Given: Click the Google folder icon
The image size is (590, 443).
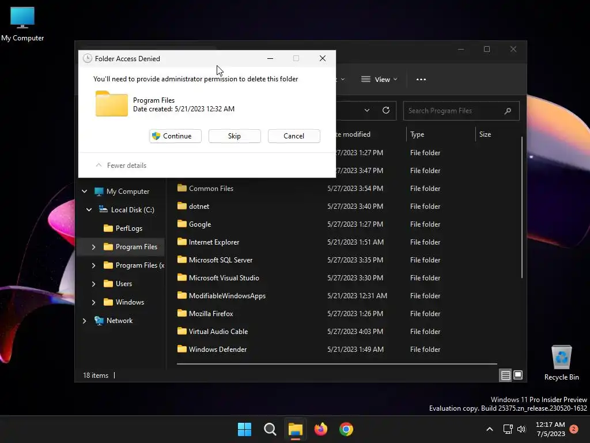Looking at the screenshot, I should click(x=182, y=224).
